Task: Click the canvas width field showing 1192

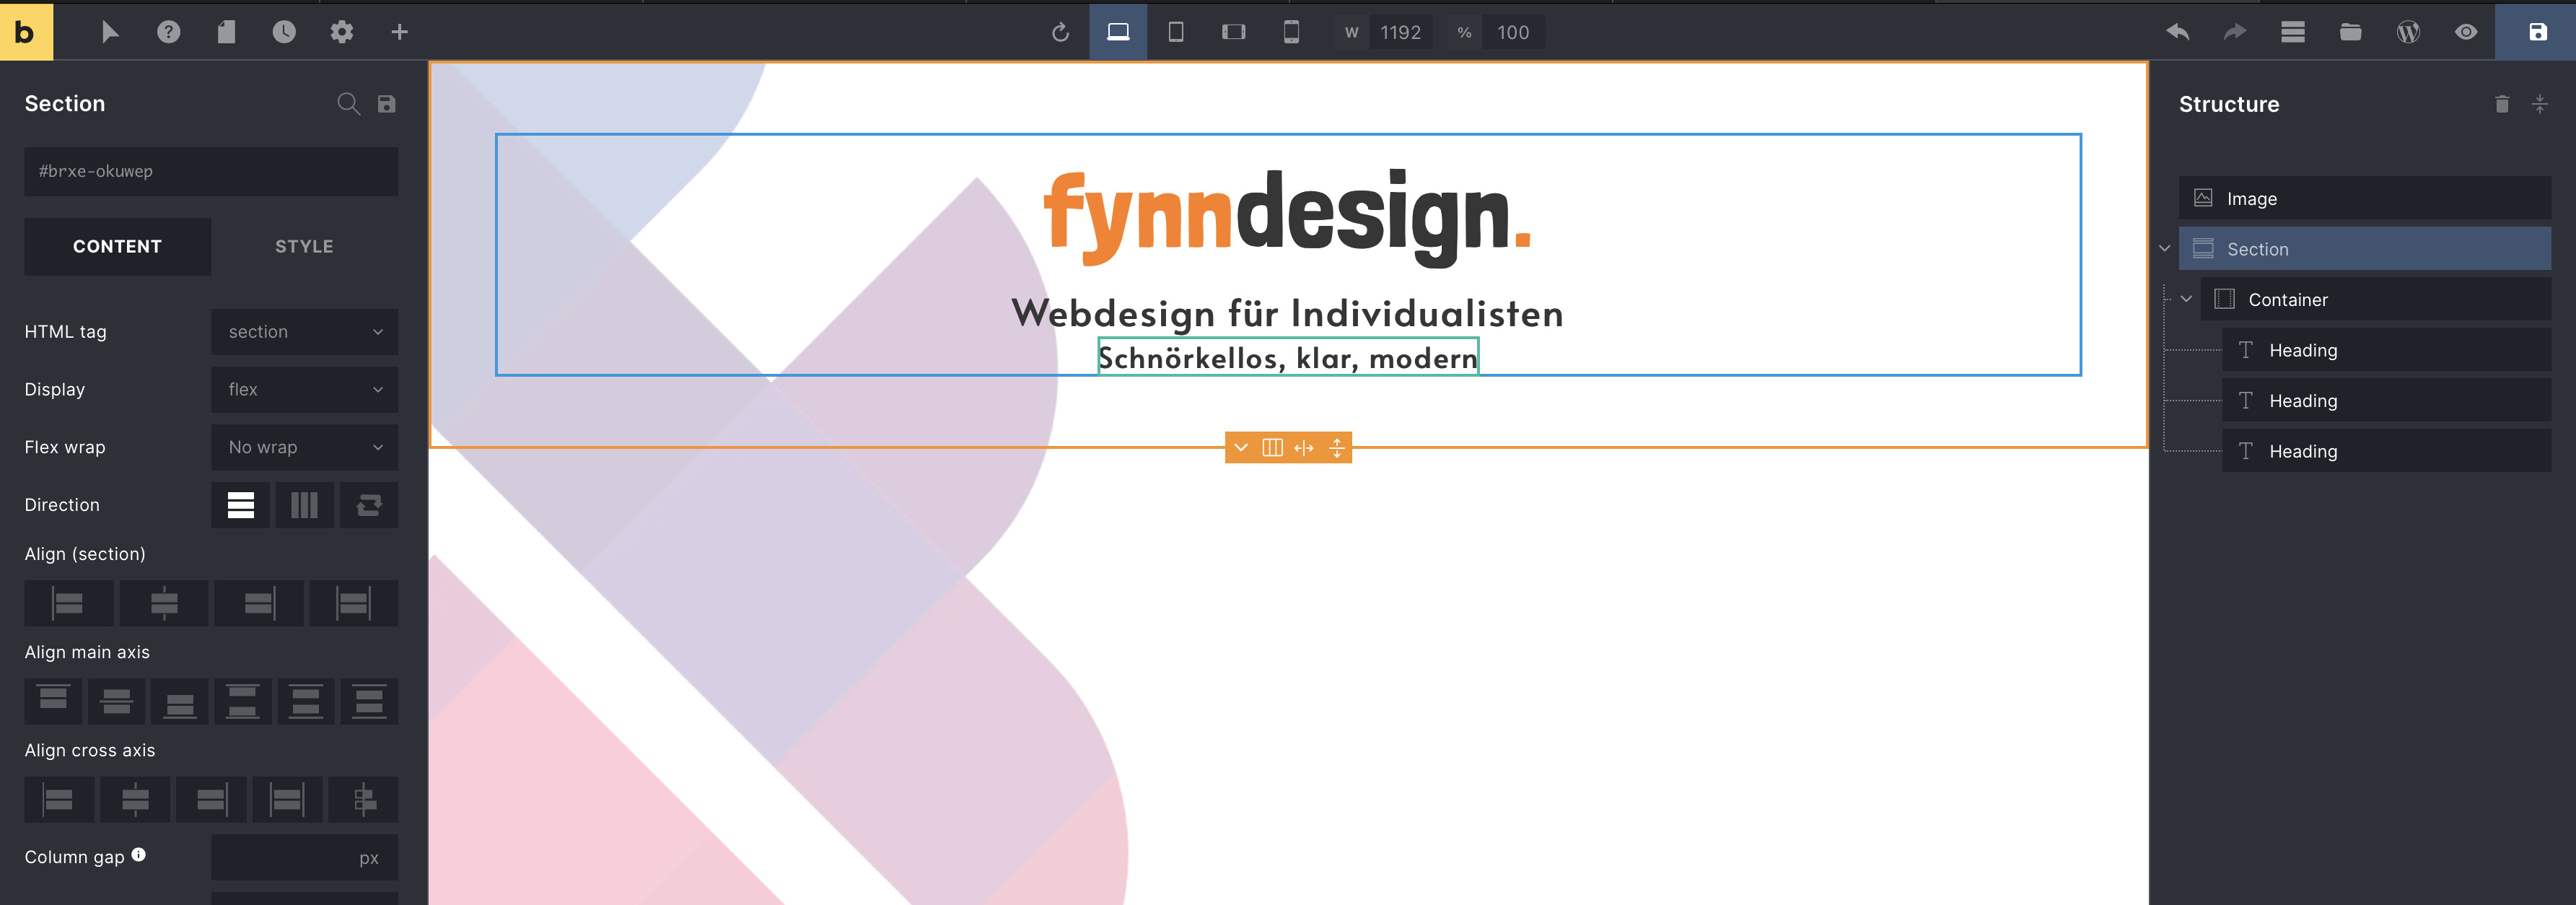Action: point(1401,32)
